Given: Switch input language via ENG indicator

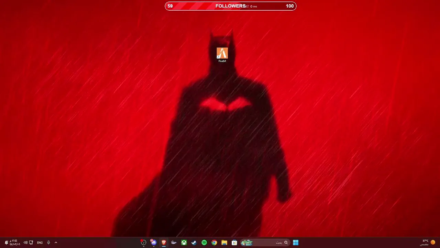Looking at the screenshot, I should (40, 242).
